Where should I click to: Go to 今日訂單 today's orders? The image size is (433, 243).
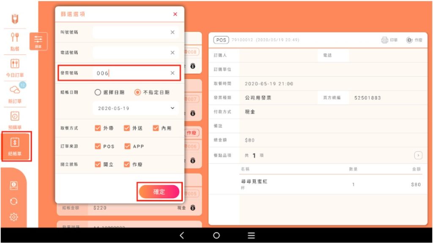coord(15,67)
